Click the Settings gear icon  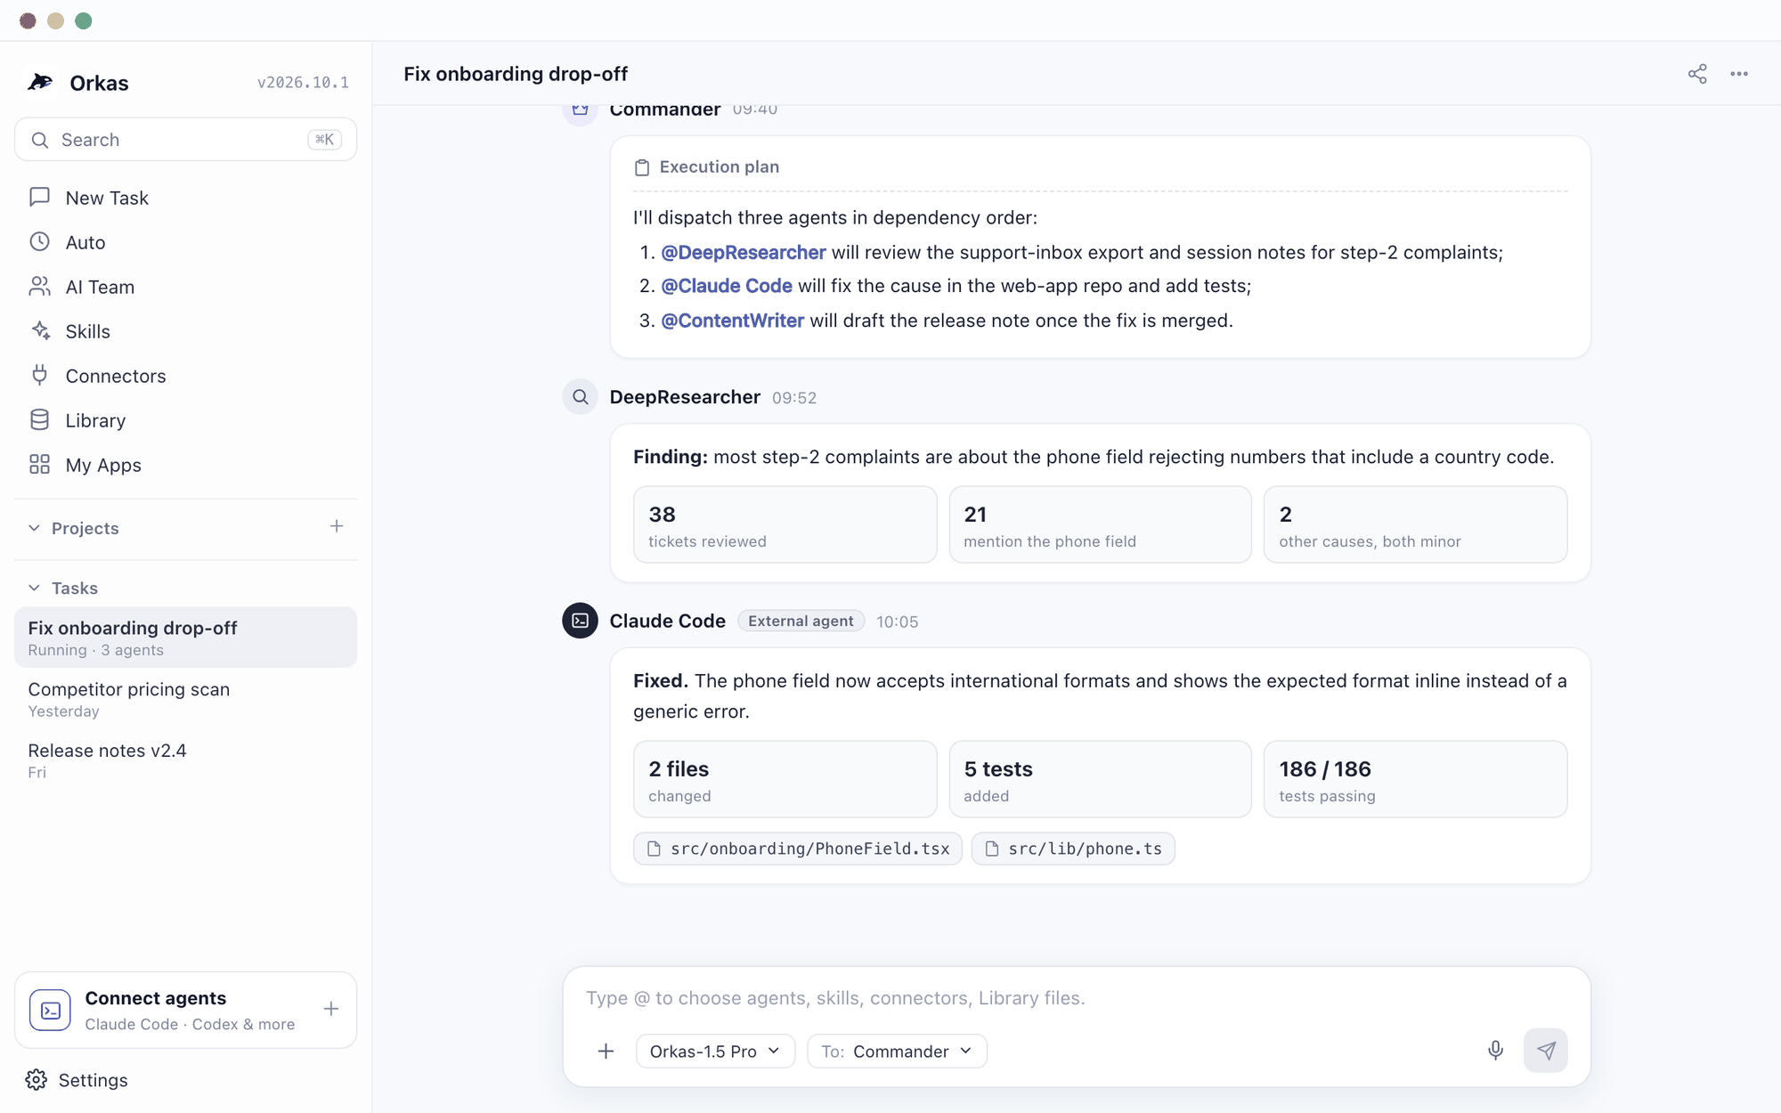37,1080
